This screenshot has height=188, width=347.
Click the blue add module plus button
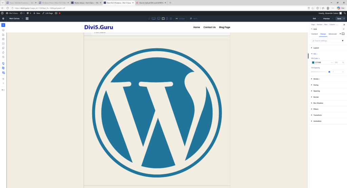pos(3,25)
